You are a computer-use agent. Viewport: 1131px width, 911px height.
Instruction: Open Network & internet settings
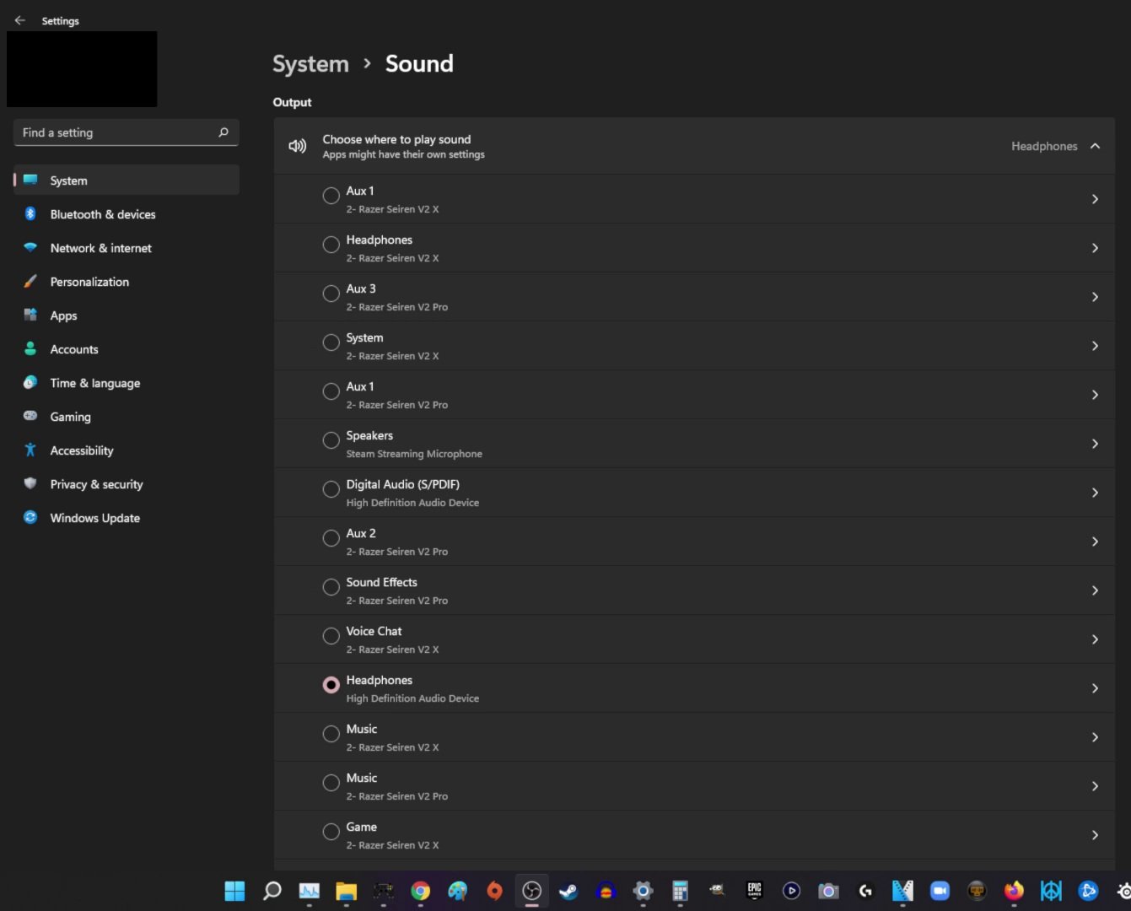click(x=127, y=248)
